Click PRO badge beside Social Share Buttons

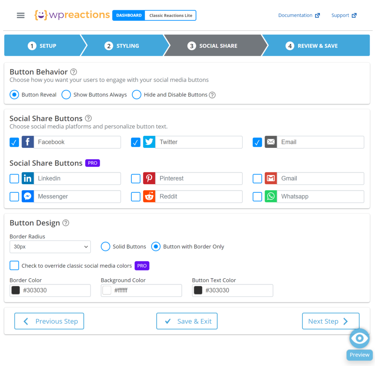93,163
